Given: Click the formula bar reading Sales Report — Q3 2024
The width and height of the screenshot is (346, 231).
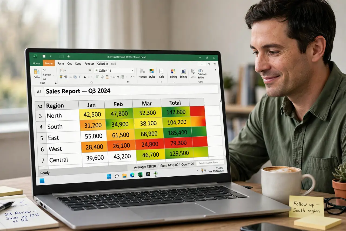Looking at the screenshot, I should click(131, 91).
